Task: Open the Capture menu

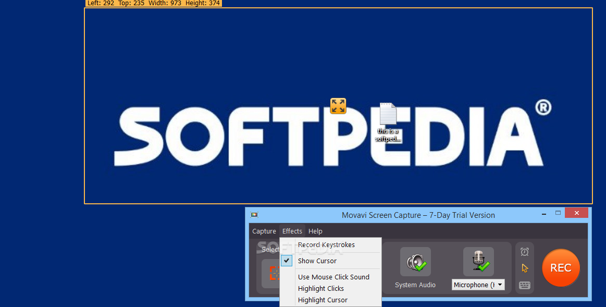Action: [x=264, y=231]
